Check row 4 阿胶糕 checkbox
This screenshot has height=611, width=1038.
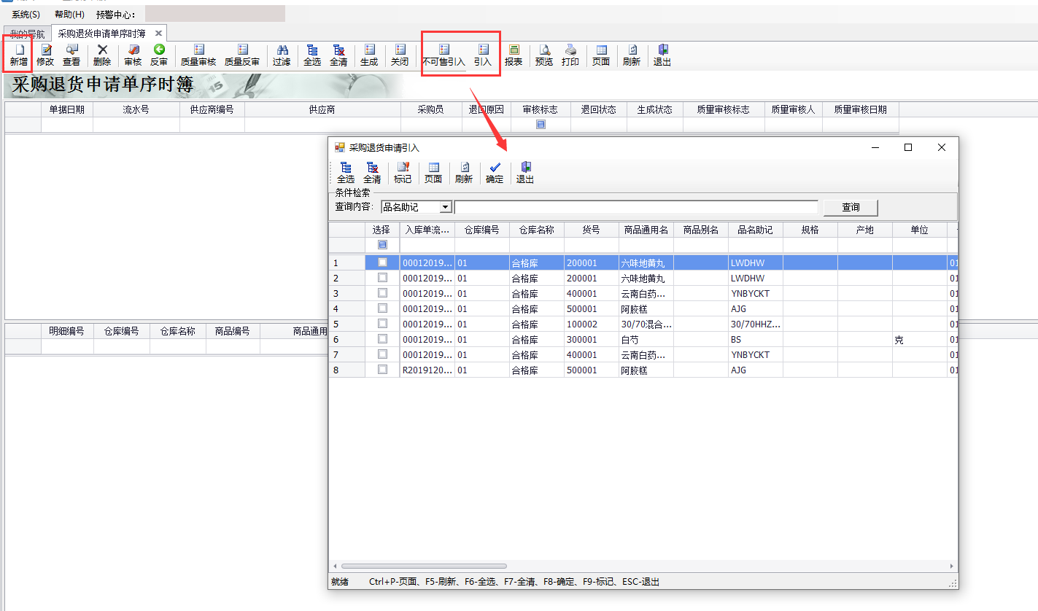tap(382, 308)
